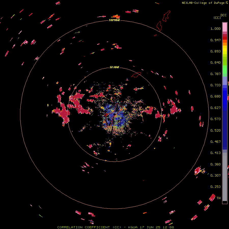Screen dimensions: 229x229
Task: Click the 0.840 scale value
Action: pyautogui.click(x=216, y=63)
